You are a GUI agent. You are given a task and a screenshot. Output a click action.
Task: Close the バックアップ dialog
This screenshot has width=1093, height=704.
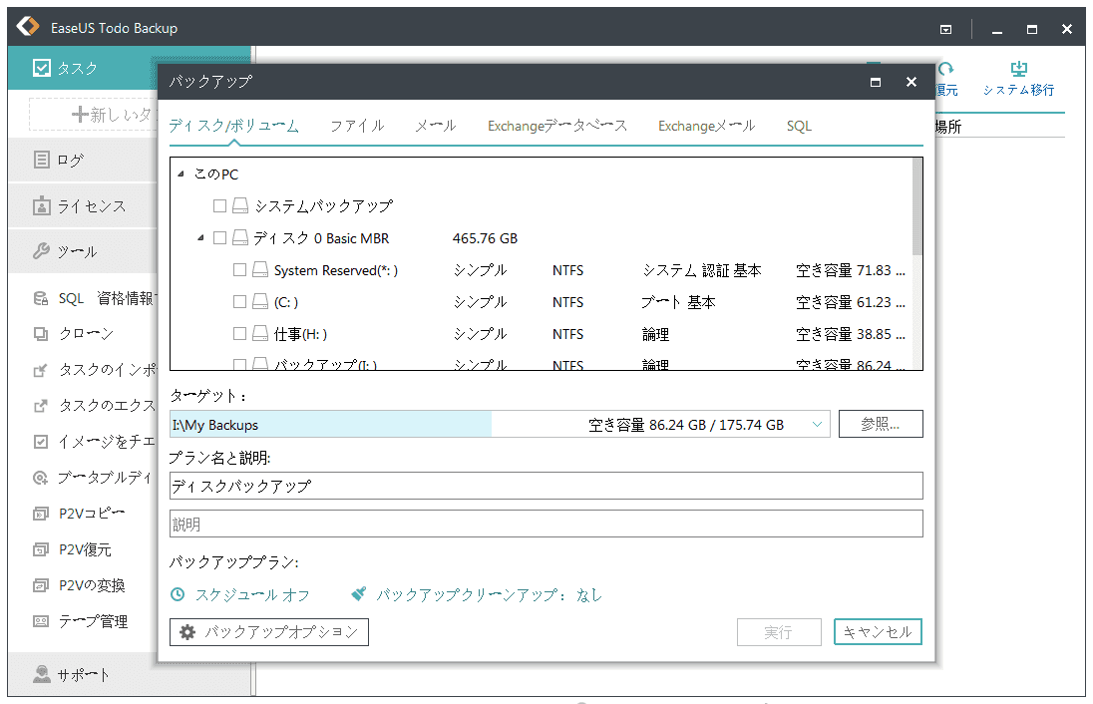[911, 82]
